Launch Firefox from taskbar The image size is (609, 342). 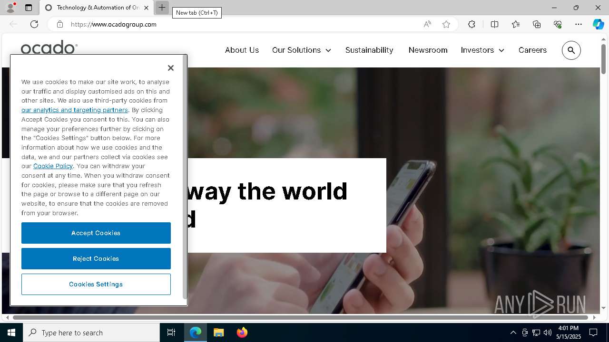click(x=242, y=332)
